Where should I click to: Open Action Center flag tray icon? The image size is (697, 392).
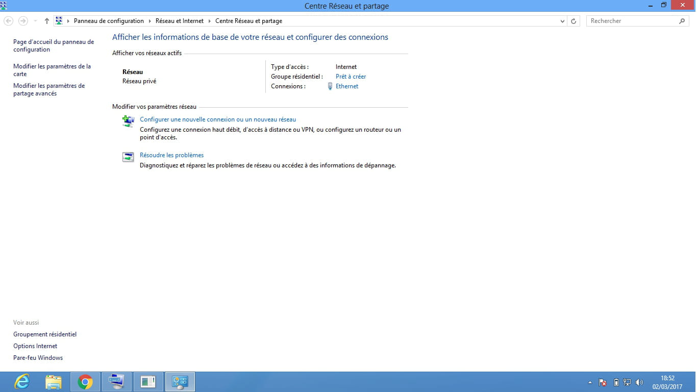click(x=603, y=382)
